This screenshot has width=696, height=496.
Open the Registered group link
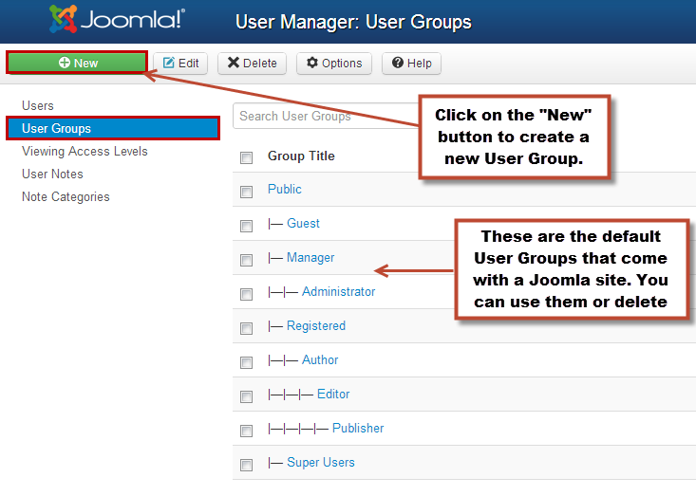tap(316, 326)
